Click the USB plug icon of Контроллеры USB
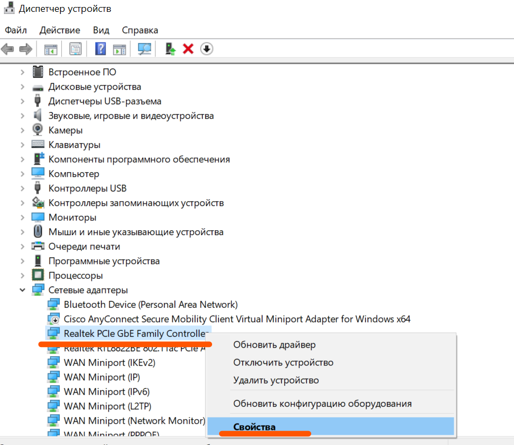Image resolution: width=514 pixels, height=445 pixels. (x=38, y=188)
